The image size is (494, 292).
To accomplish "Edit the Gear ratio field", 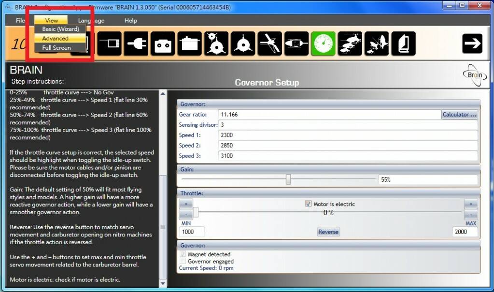I will click(x=329, y=115).
